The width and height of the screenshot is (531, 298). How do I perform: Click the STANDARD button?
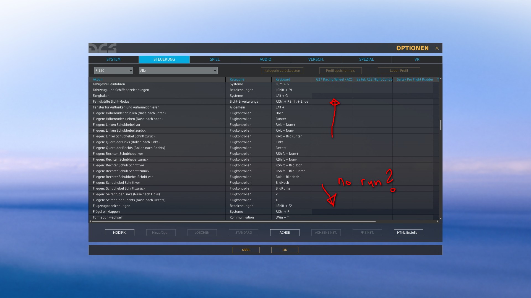pyautogui.click(x=244, y=233)
